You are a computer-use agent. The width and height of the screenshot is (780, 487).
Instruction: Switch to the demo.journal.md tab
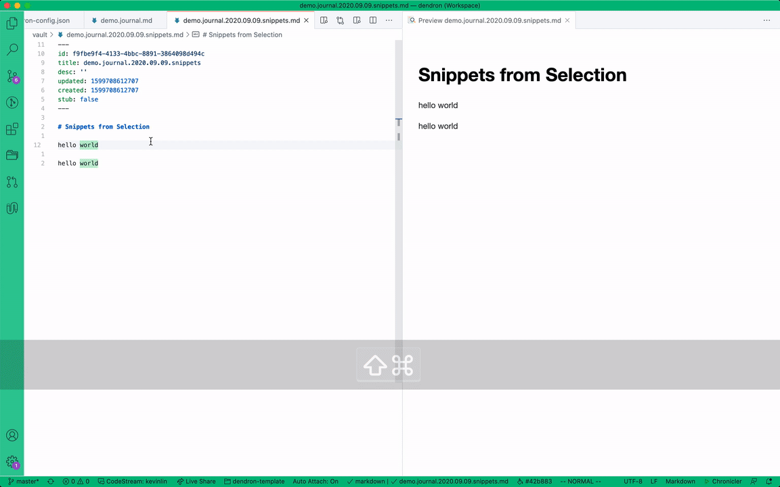click(x=126, y=20)
